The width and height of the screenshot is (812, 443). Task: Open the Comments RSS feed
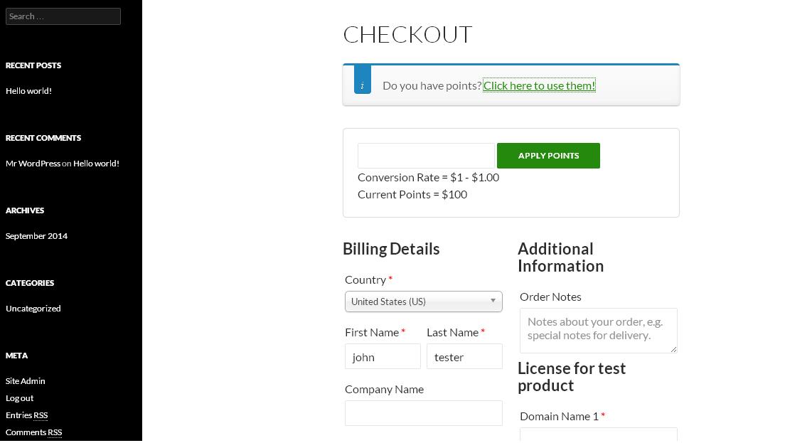(x=33, y=432)
